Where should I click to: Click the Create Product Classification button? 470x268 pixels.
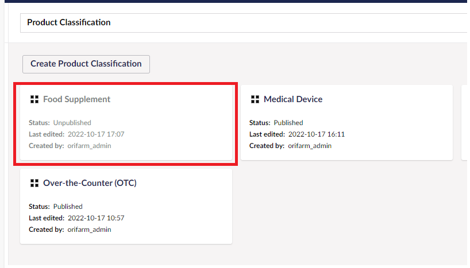[x=86, y=64]
